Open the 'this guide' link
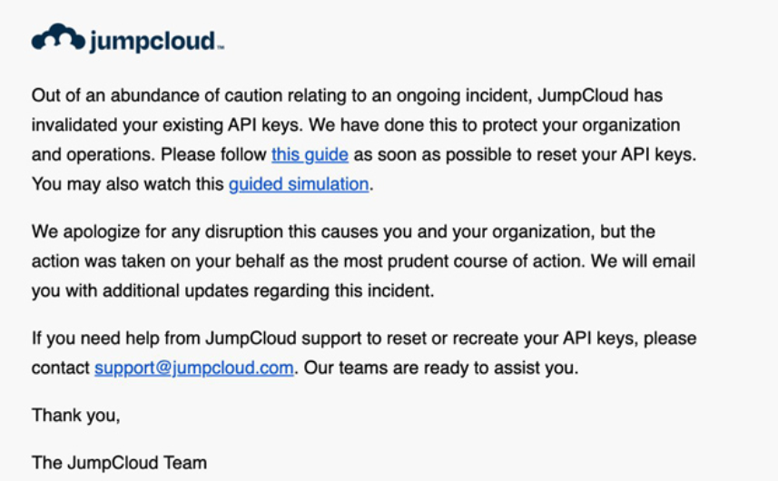This screenshot has height=481, width=778. pyautogui.click(x=310, y=154)
